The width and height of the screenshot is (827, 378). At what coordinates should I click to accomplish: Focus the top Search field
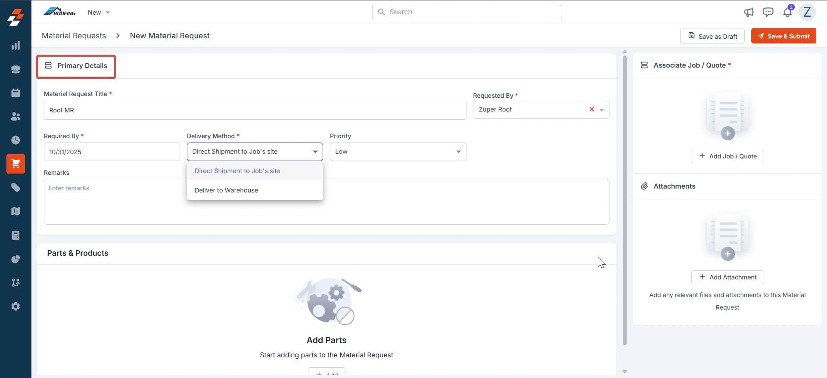467,12
